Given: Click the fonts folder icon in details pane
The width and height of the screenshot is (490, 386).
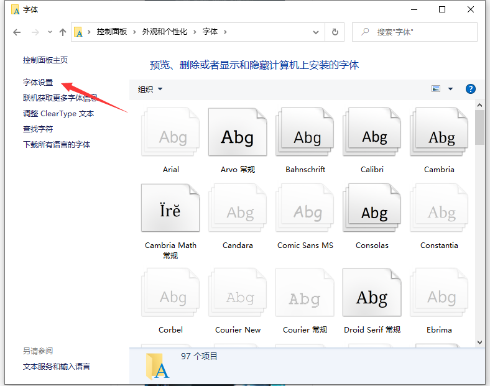Looking at the screenshot, I should [157, 366].
